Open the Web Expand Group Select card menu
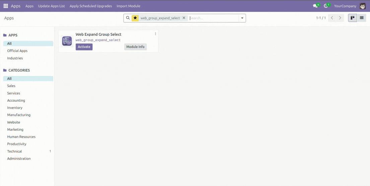The image size is (370, 186). click(x=155, y=34)
